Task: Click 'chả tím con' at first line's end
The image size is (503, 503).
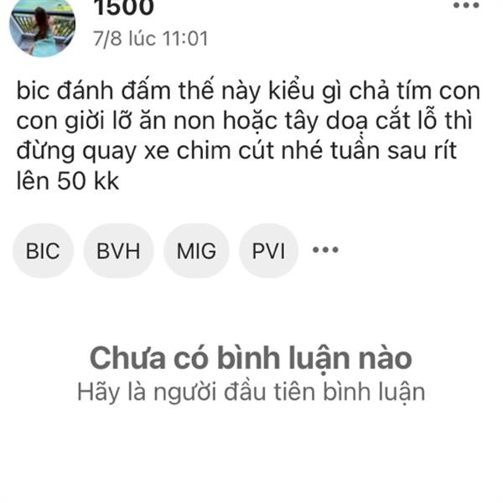Action: tap(415, 91)
